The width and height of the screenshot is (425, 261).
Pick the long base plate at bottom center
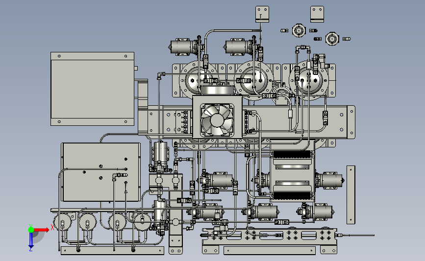(x=270, y=250)
